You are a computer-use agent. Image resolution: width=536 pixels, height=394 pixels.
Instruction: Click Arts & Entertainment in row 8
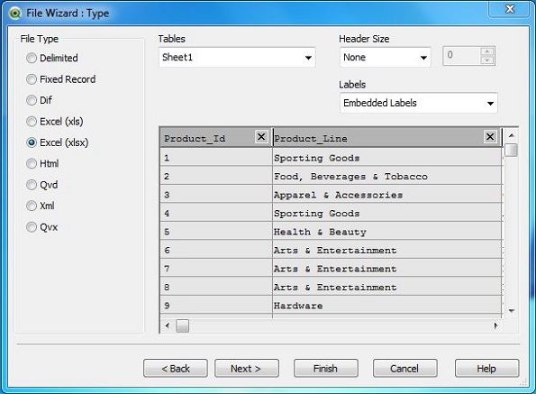[x=387, y=287]
